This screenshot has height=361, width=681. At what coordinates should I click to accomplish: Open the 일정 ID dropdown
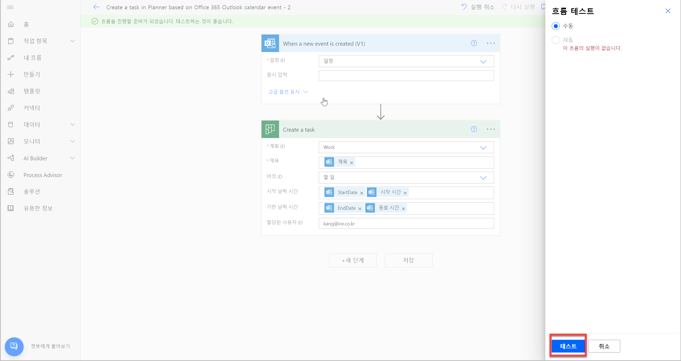[x=406, y=61]
